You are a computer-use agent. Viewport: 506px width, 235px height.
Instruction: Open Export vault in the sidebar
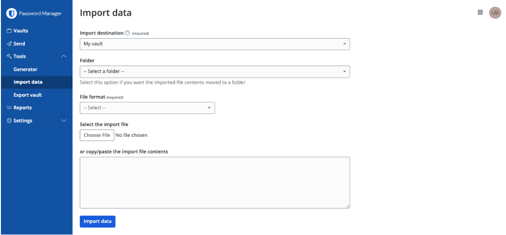(x=28, y=95)
